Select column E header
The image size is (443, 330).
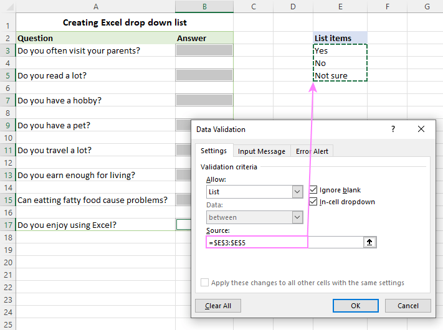pyautogui.click(x=340, y=6)
